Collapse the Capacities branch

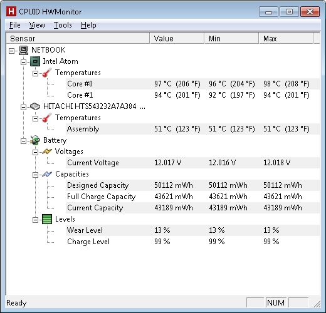[35, 175]
